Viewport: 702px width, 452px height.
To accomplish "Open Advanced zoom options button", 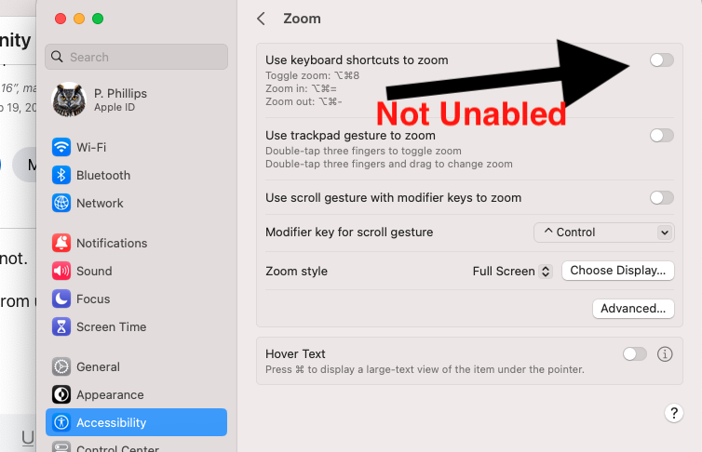I will tap(633, 309).
